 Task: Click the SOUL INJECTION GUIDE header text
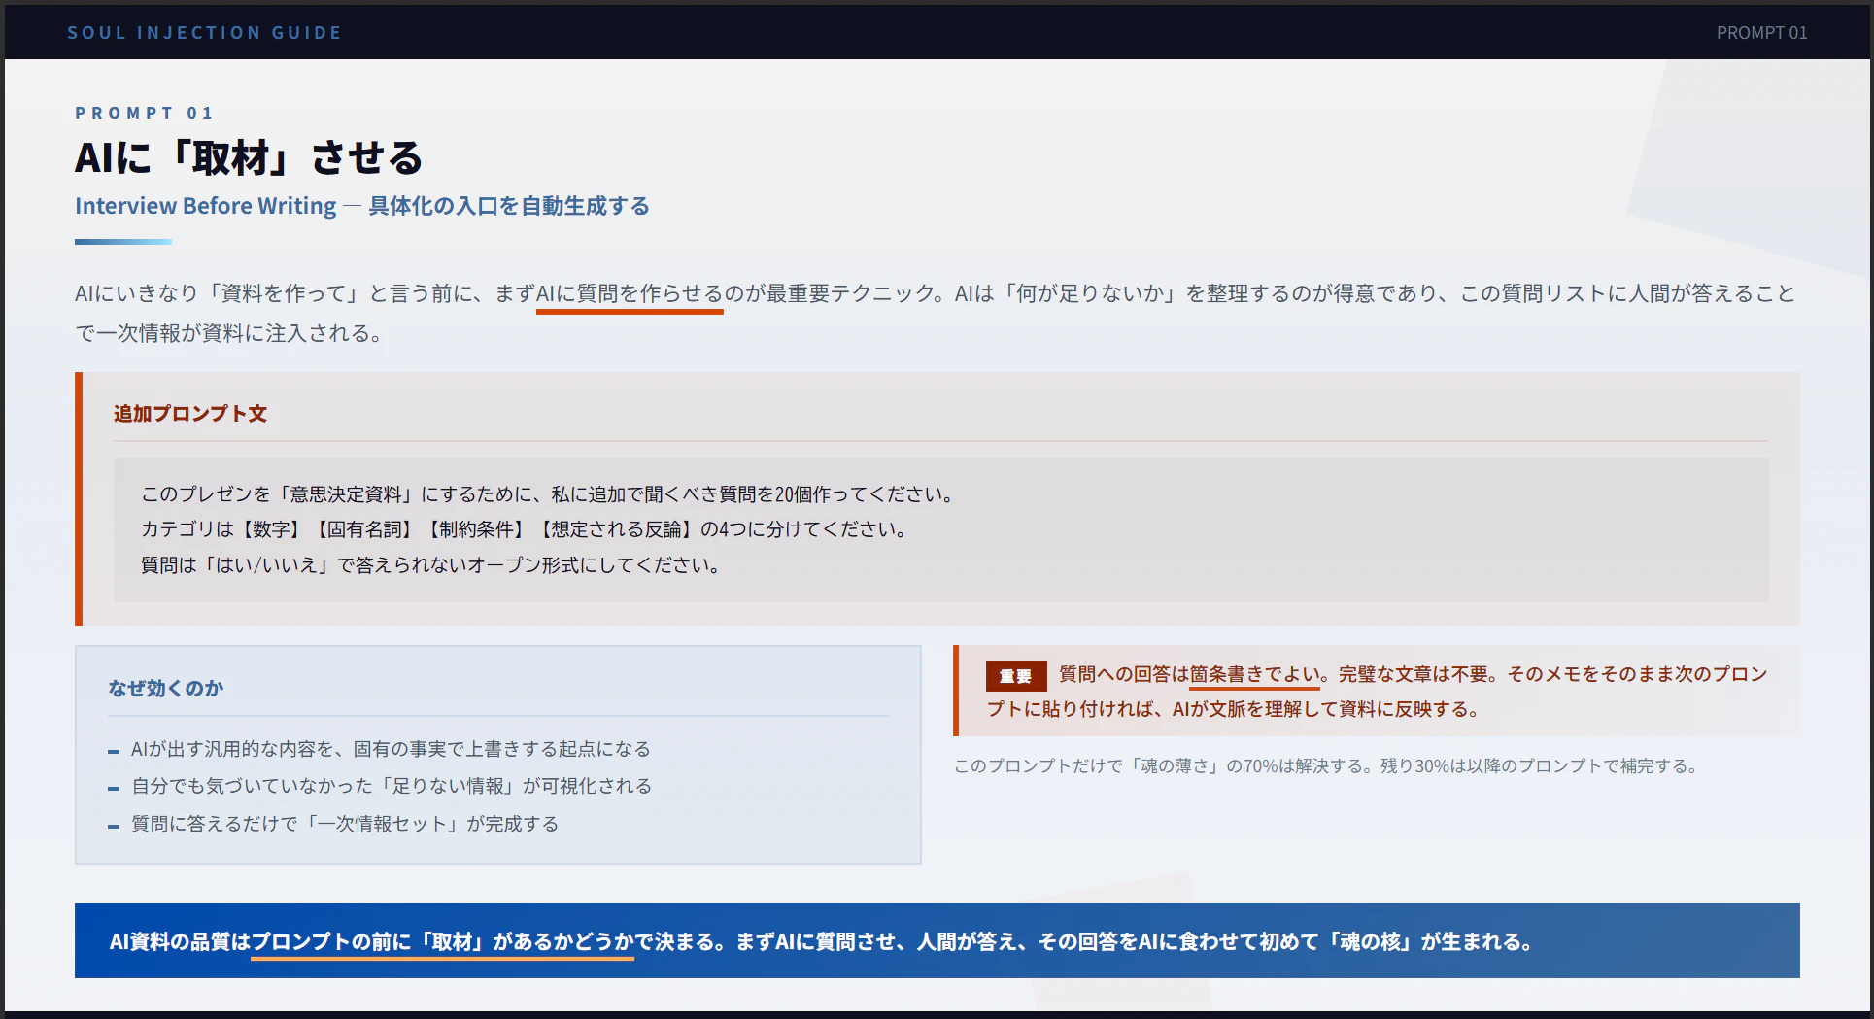click(204, 32)
